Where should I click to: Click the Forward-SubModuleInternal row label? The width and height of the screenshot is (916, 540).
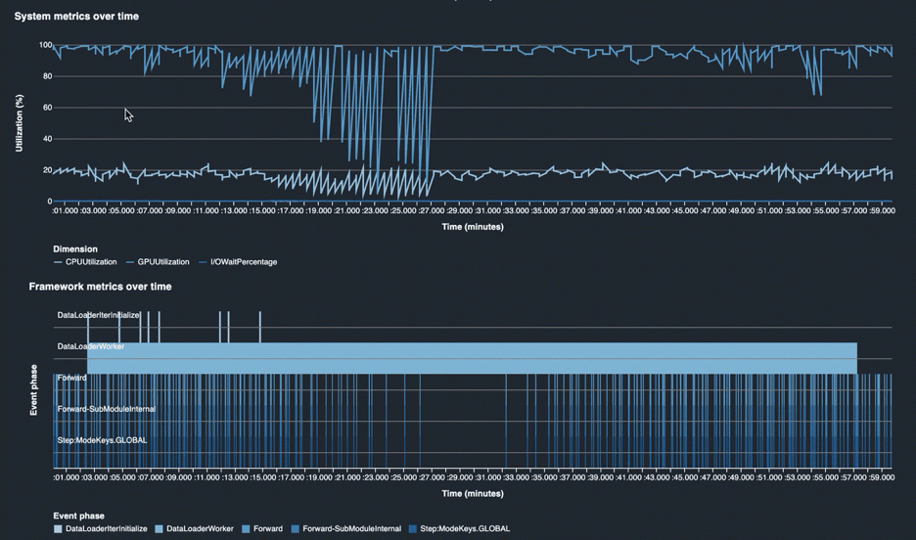tap(106, 409)
